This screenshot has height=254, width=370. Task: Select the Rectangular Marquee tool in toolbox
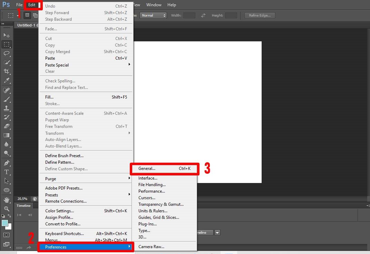pyautogui.click(x=6, y=44)
